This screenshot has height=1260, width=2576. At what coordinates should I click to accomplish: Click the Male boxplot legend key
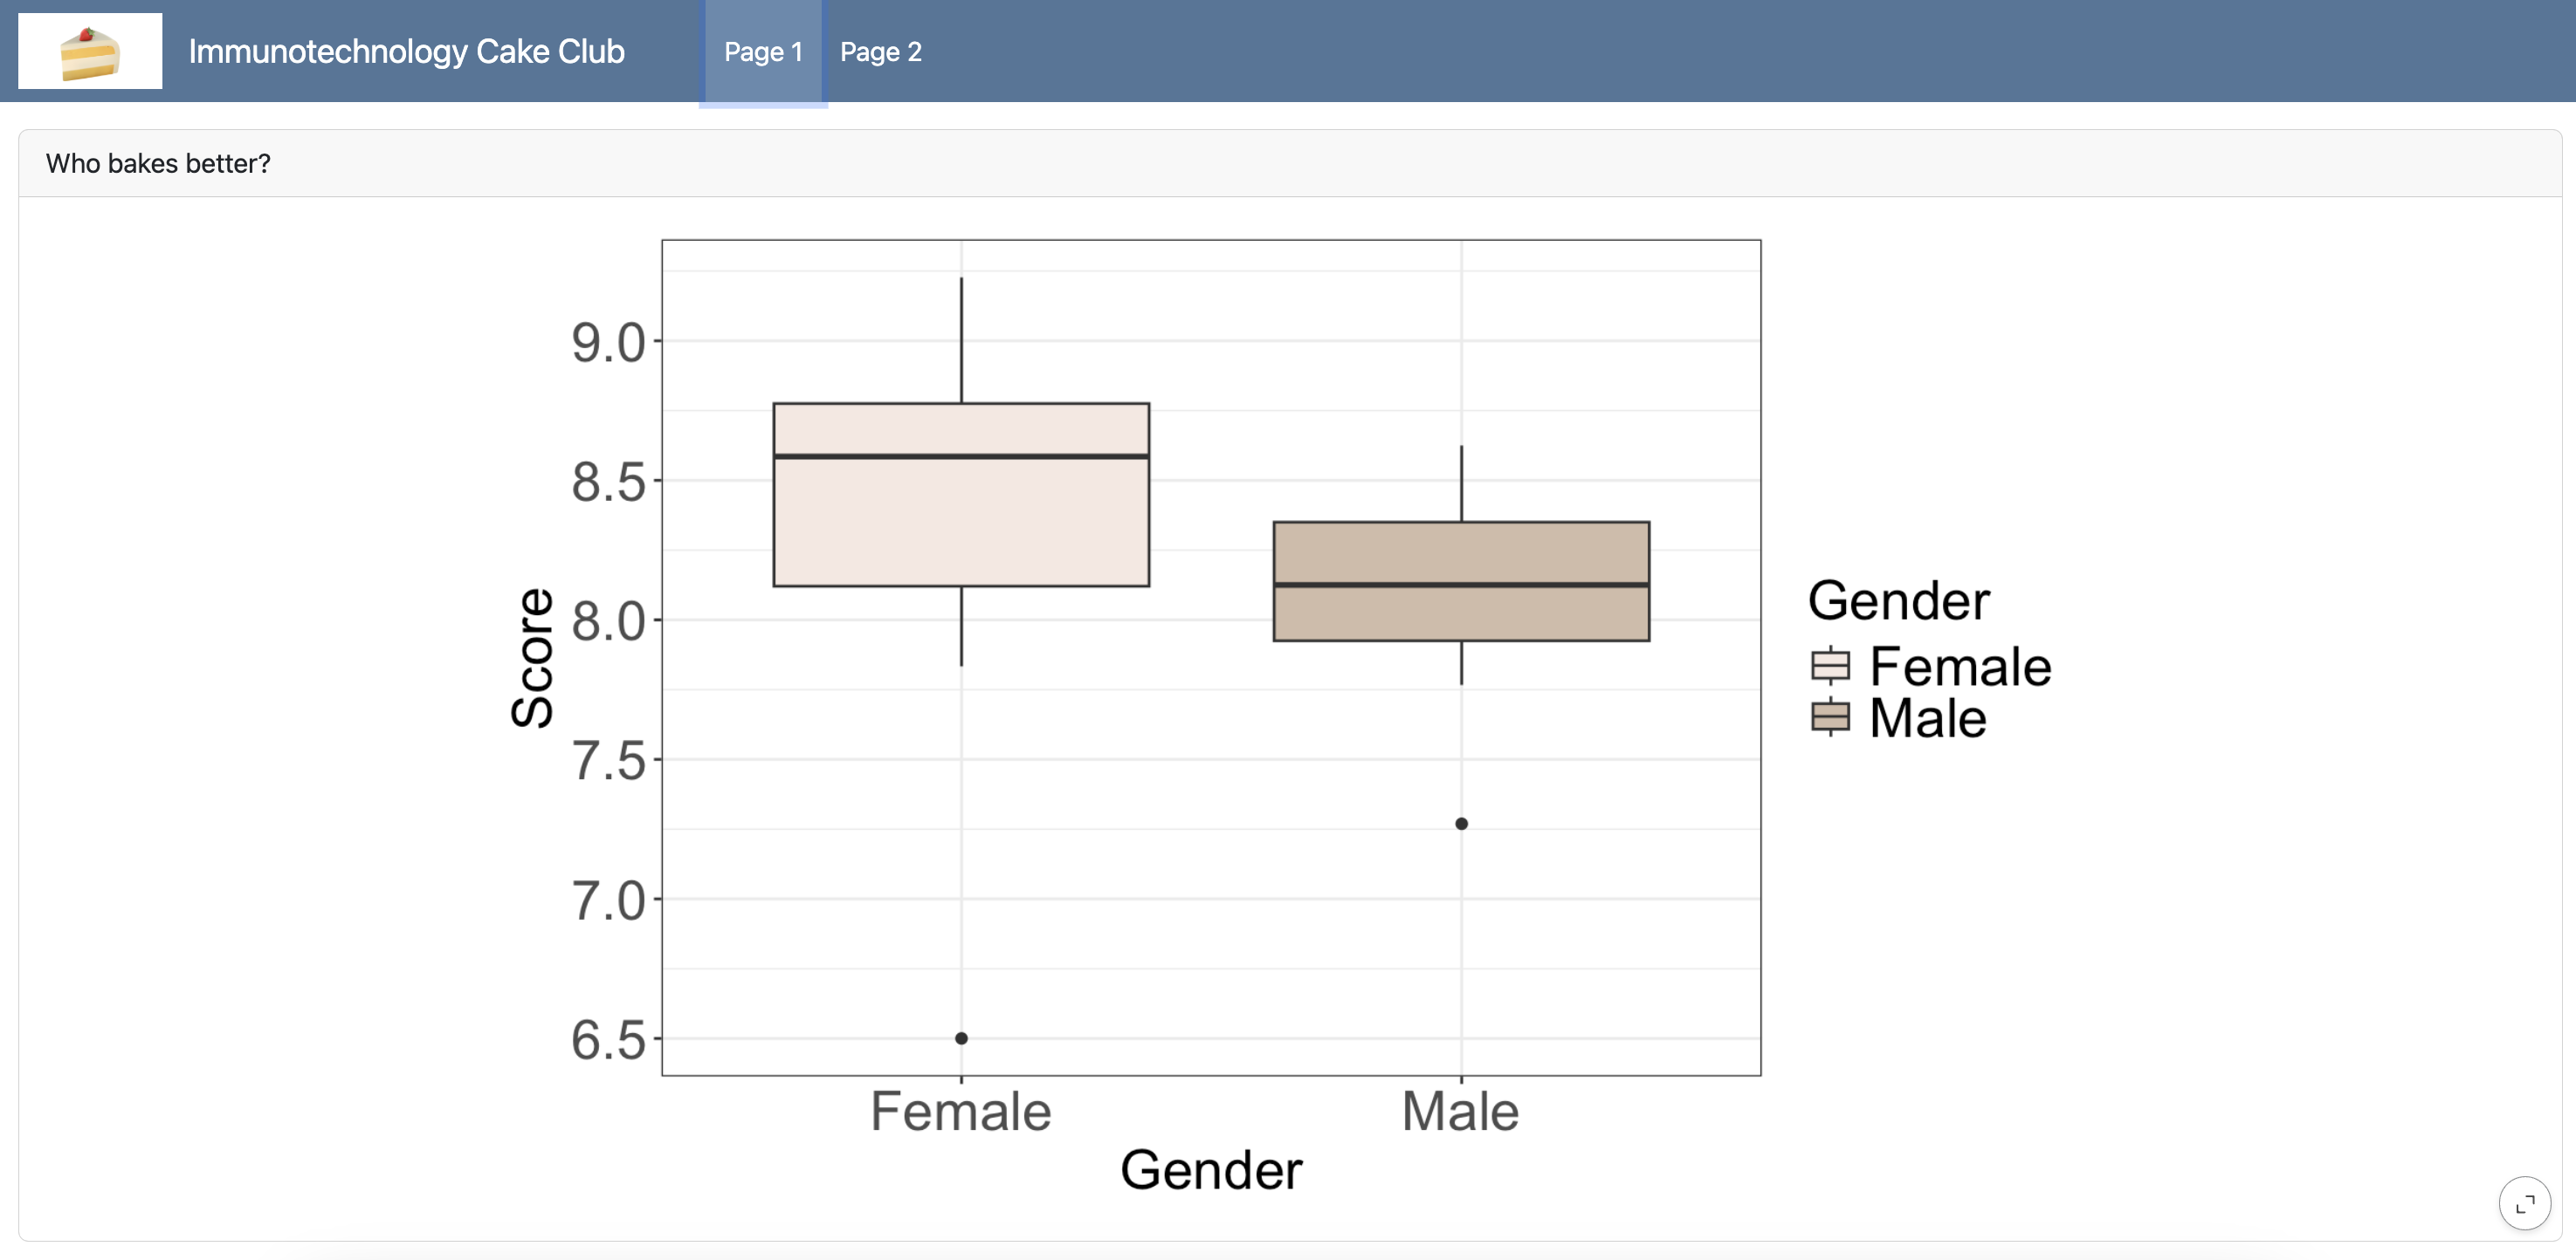[1830, 717]
